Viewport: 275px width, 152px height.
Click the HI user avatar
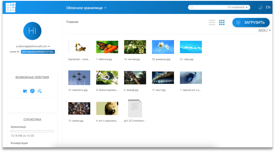[32, 31]
